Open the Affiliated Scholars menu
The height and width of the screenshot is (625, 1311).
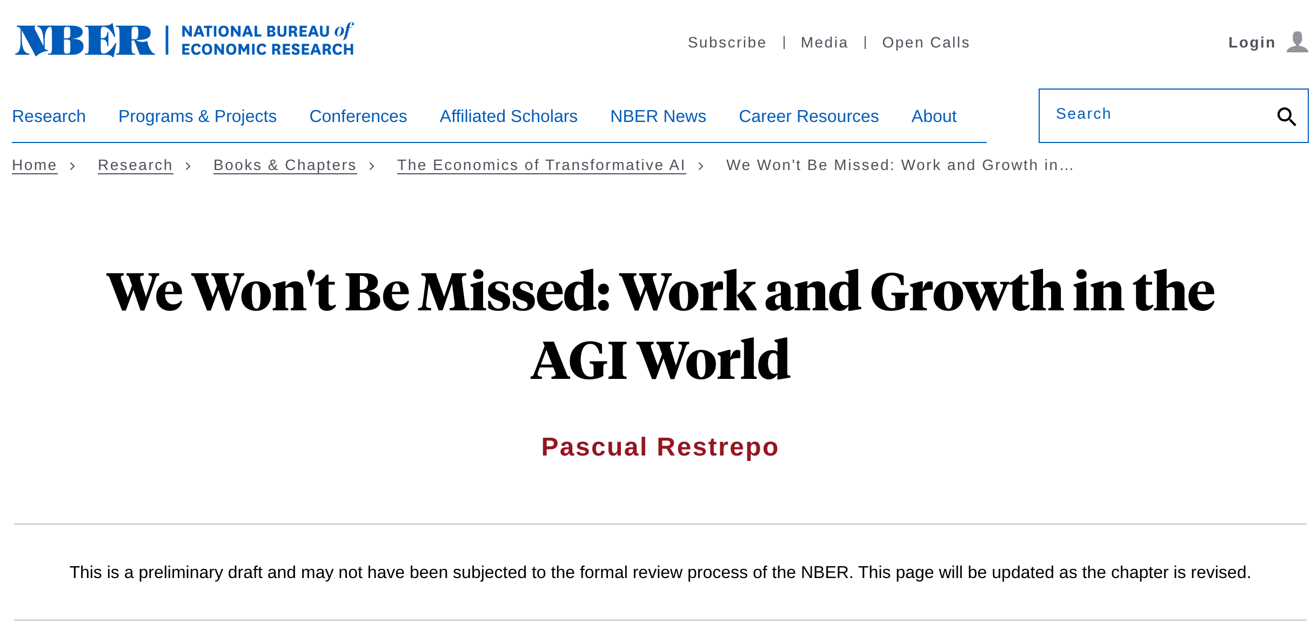(508, 117)
